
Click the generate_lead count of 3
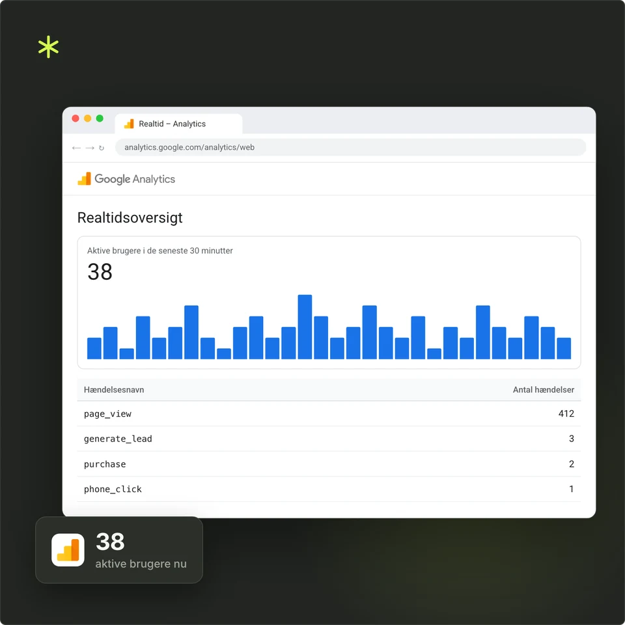click(x=571, y=439)
